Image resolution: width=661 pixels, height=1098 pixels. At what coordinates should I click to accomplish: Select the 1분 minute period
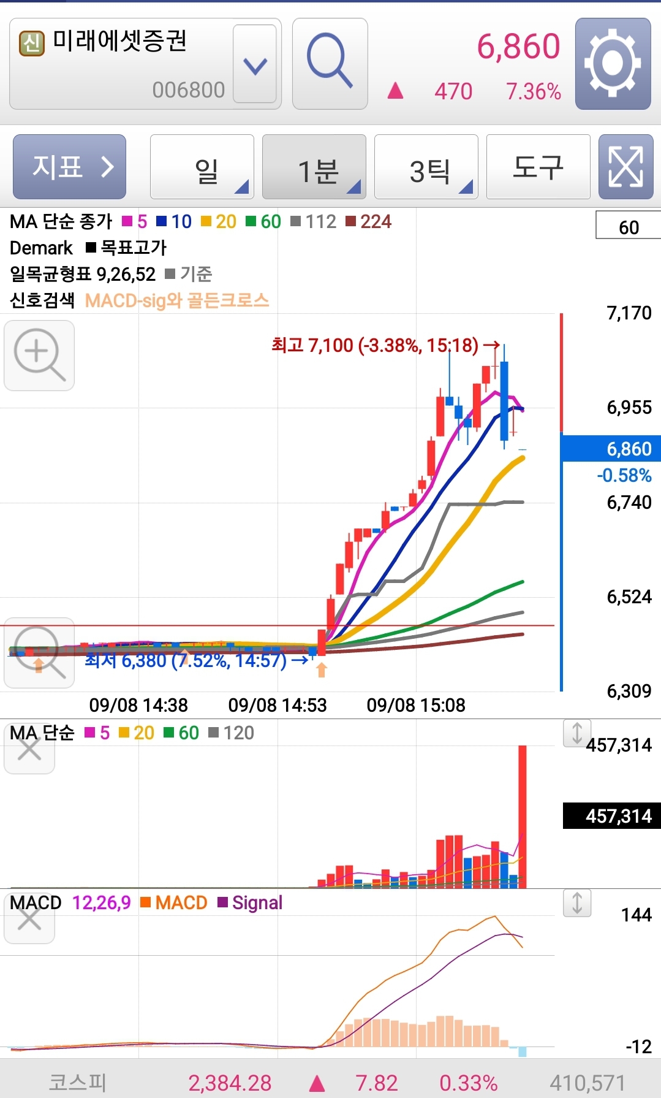click(x=314, y=167)
